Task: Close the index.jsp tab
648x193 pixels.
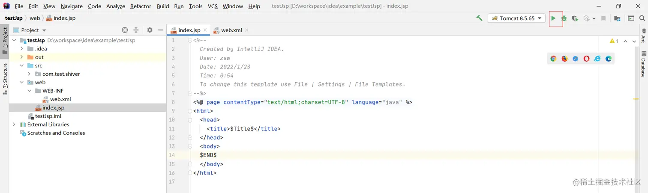Action: (x=205, y=30)
